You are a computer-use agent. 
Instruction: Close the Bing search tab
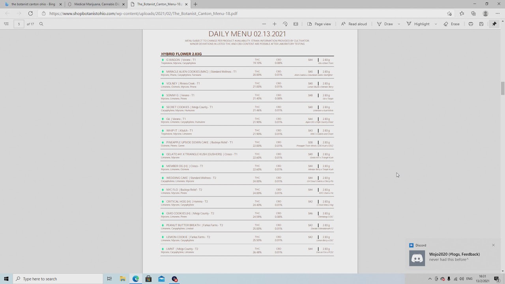pyautogui.click(x=61, y=4)
